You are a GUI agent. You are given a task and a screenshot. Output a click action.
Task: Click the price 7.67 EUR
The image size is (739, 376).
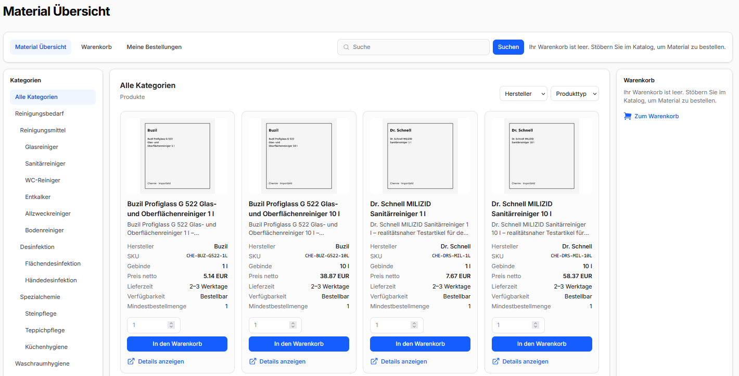[x=458, y=276]
